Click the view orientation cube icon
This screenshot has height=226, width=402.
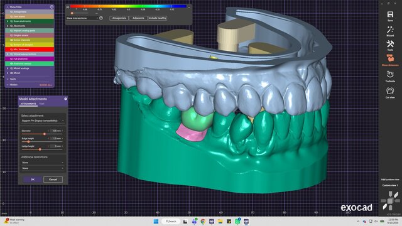point(390,201)
